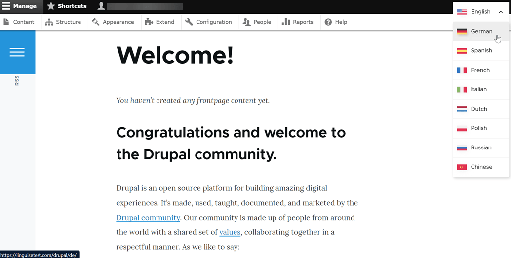Click the Extend puzzle piece icon
The height and width of the screenshot is (258, 511).
coord(149,22)
